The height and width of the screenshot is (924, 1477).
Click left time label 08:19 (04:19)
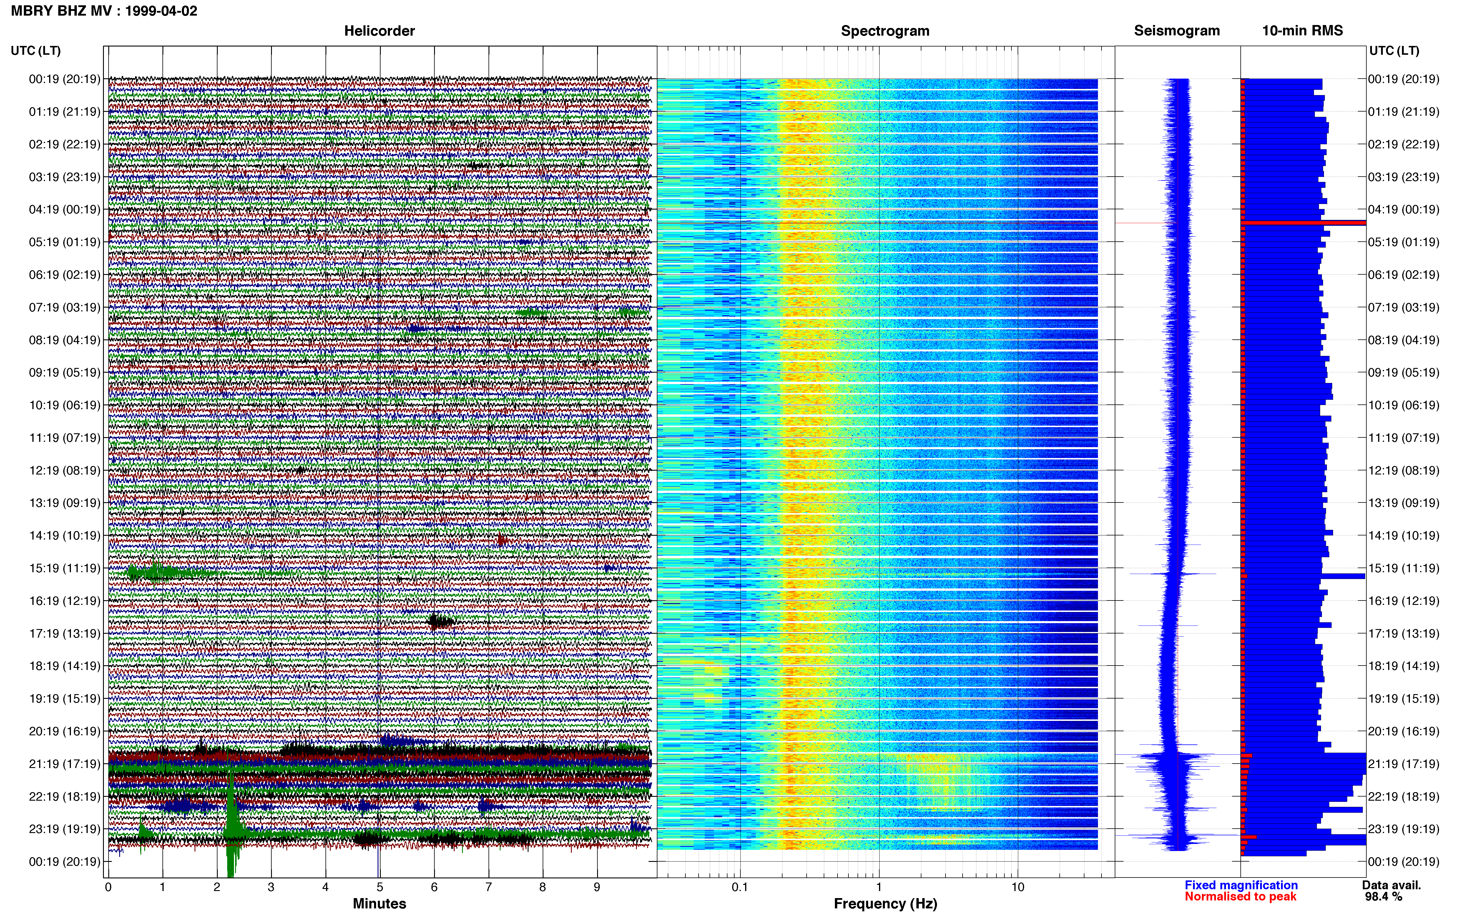coord(65,340)
